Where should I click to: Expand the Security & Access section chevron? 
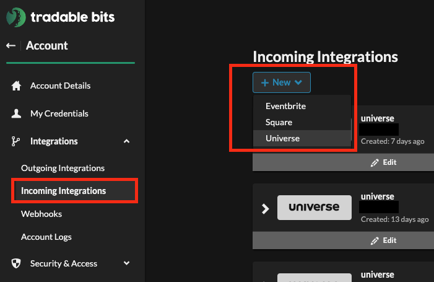[126, 263]
